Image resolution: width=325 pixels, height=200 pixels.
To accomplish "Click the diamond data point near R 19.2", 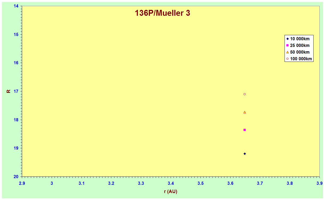I will coord(245,154).
